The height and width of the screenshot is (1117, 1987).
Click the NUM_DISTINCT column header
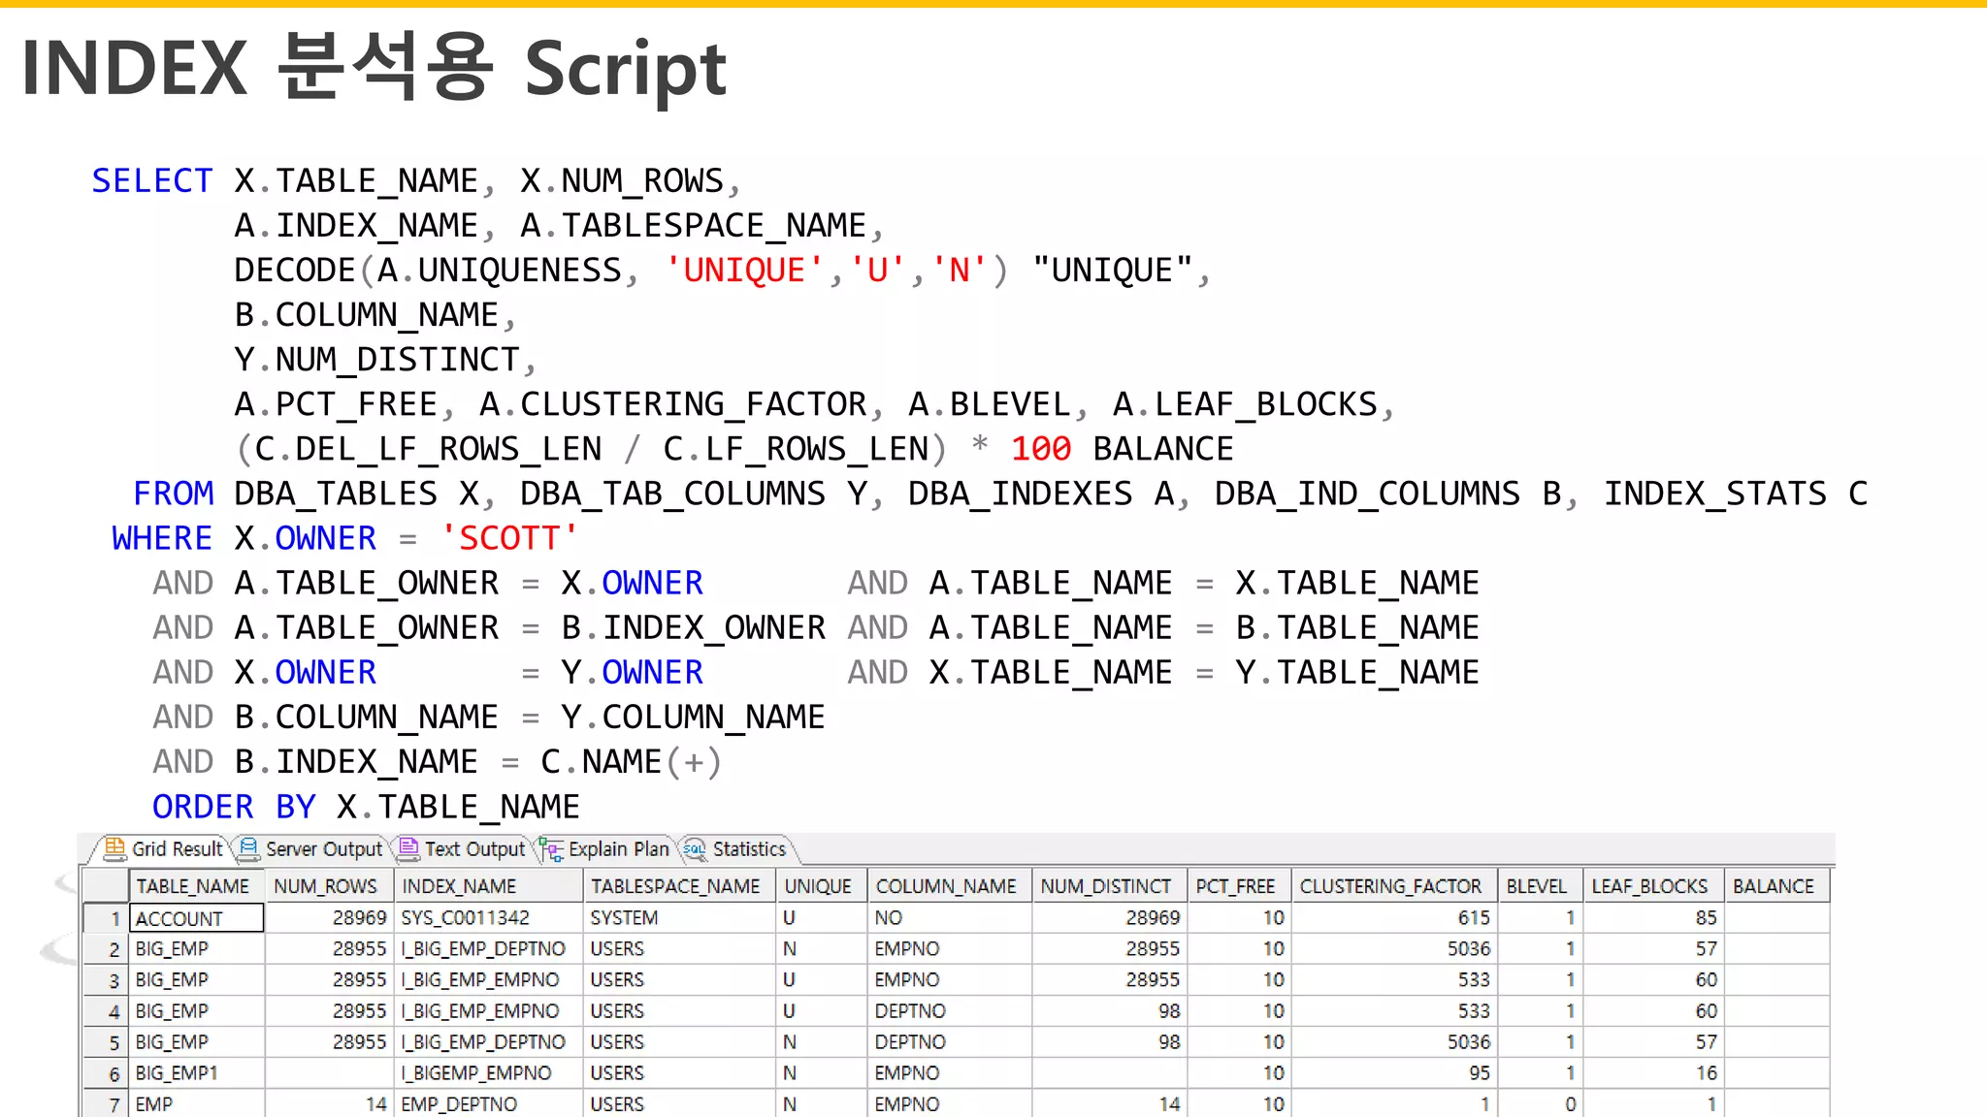click(1109, 886)
